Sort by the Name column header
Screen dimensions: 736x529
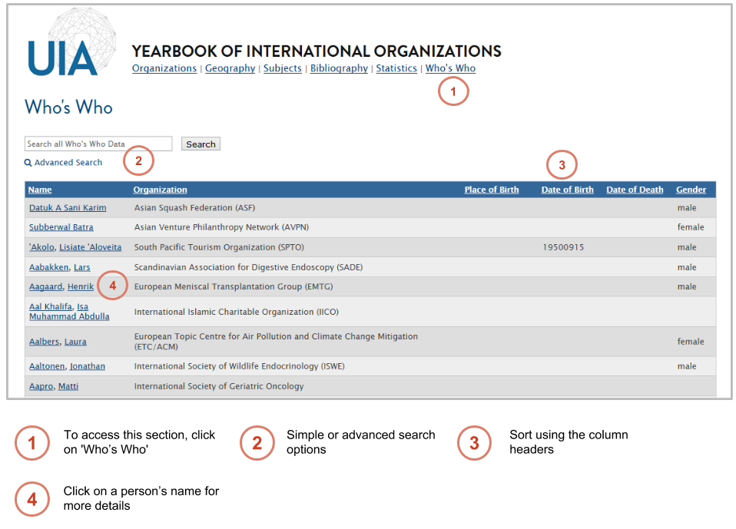40,190
